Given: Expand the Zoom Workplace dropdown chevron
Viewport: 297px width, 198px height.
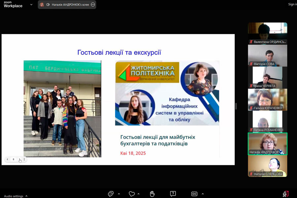Looking at the screenshot, I should 31,5.
